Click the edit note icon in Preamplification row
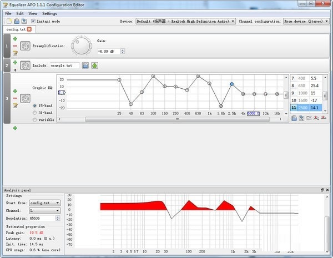Screen dimensions: 333x258 point(15,53)
